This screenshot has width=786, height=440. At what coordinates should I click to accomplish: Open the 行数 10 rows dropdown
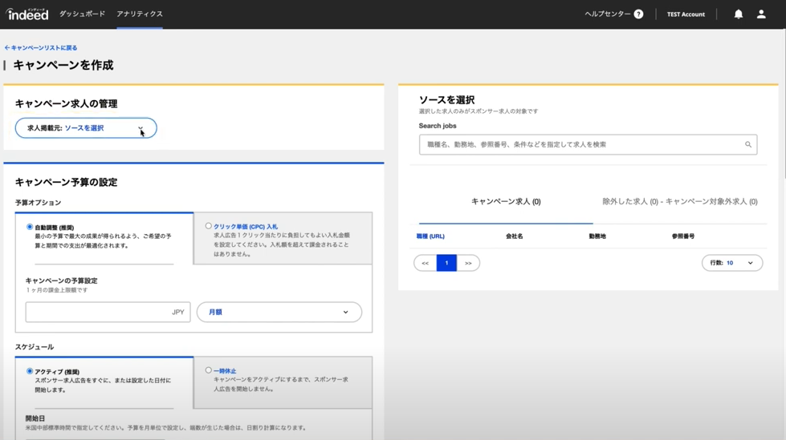(731, 263)
